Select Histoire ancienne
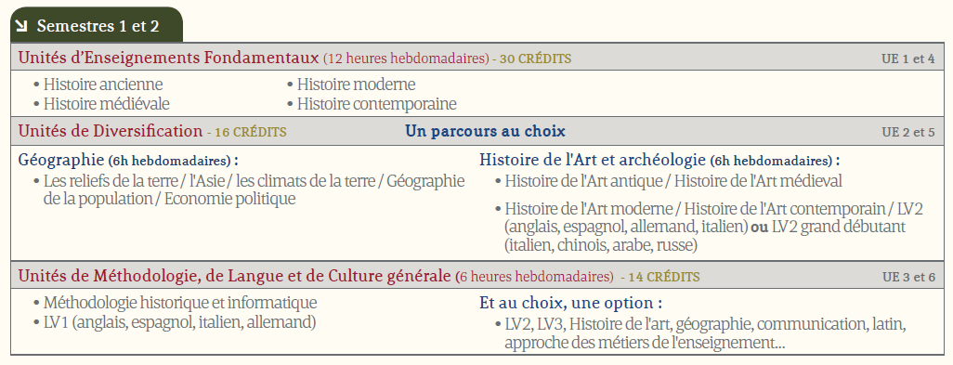This screenshot has height=365, width=953. (103, 84)
